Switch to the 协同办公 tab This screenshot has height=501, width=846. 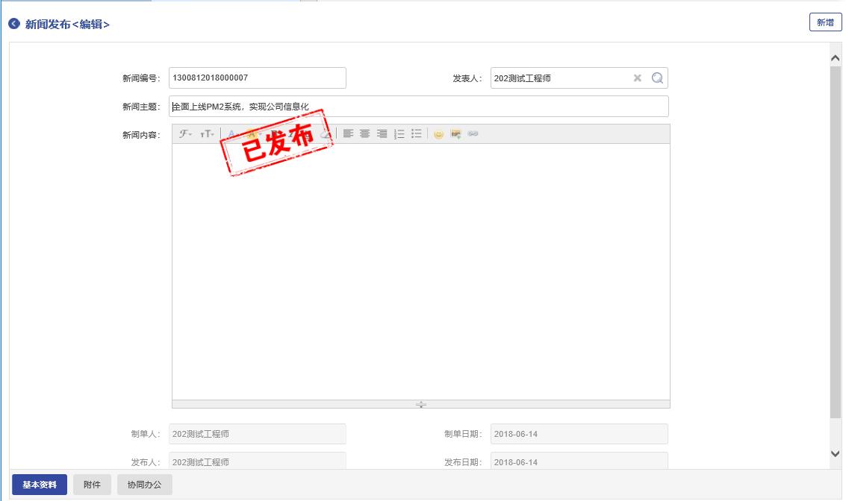tap(144, 485)
